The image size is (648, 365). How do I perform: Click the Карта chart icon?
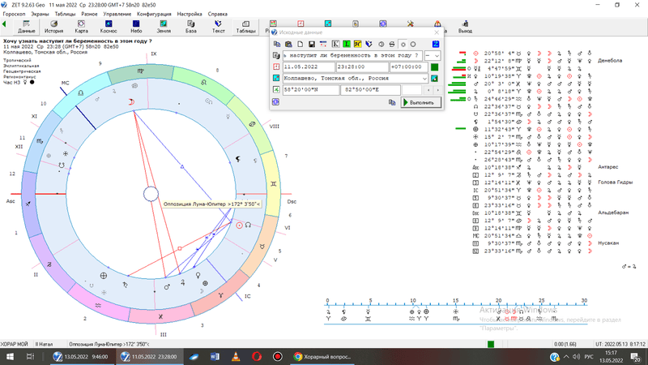tap(81, 26)
